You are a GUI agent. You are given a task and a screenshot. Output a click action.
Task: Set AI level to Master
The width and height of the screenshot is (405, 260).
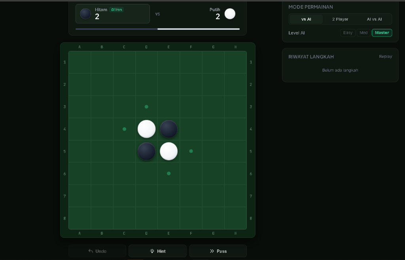coord(382,33)
